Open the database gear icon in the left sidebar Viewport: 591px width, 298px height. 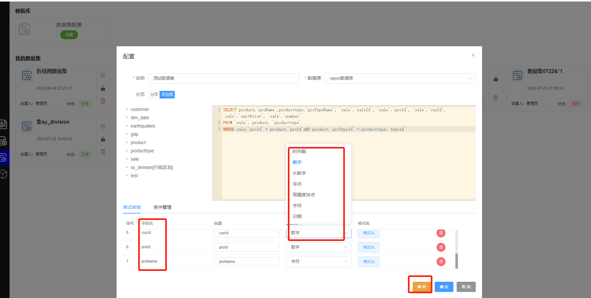(x=3, y=141)
